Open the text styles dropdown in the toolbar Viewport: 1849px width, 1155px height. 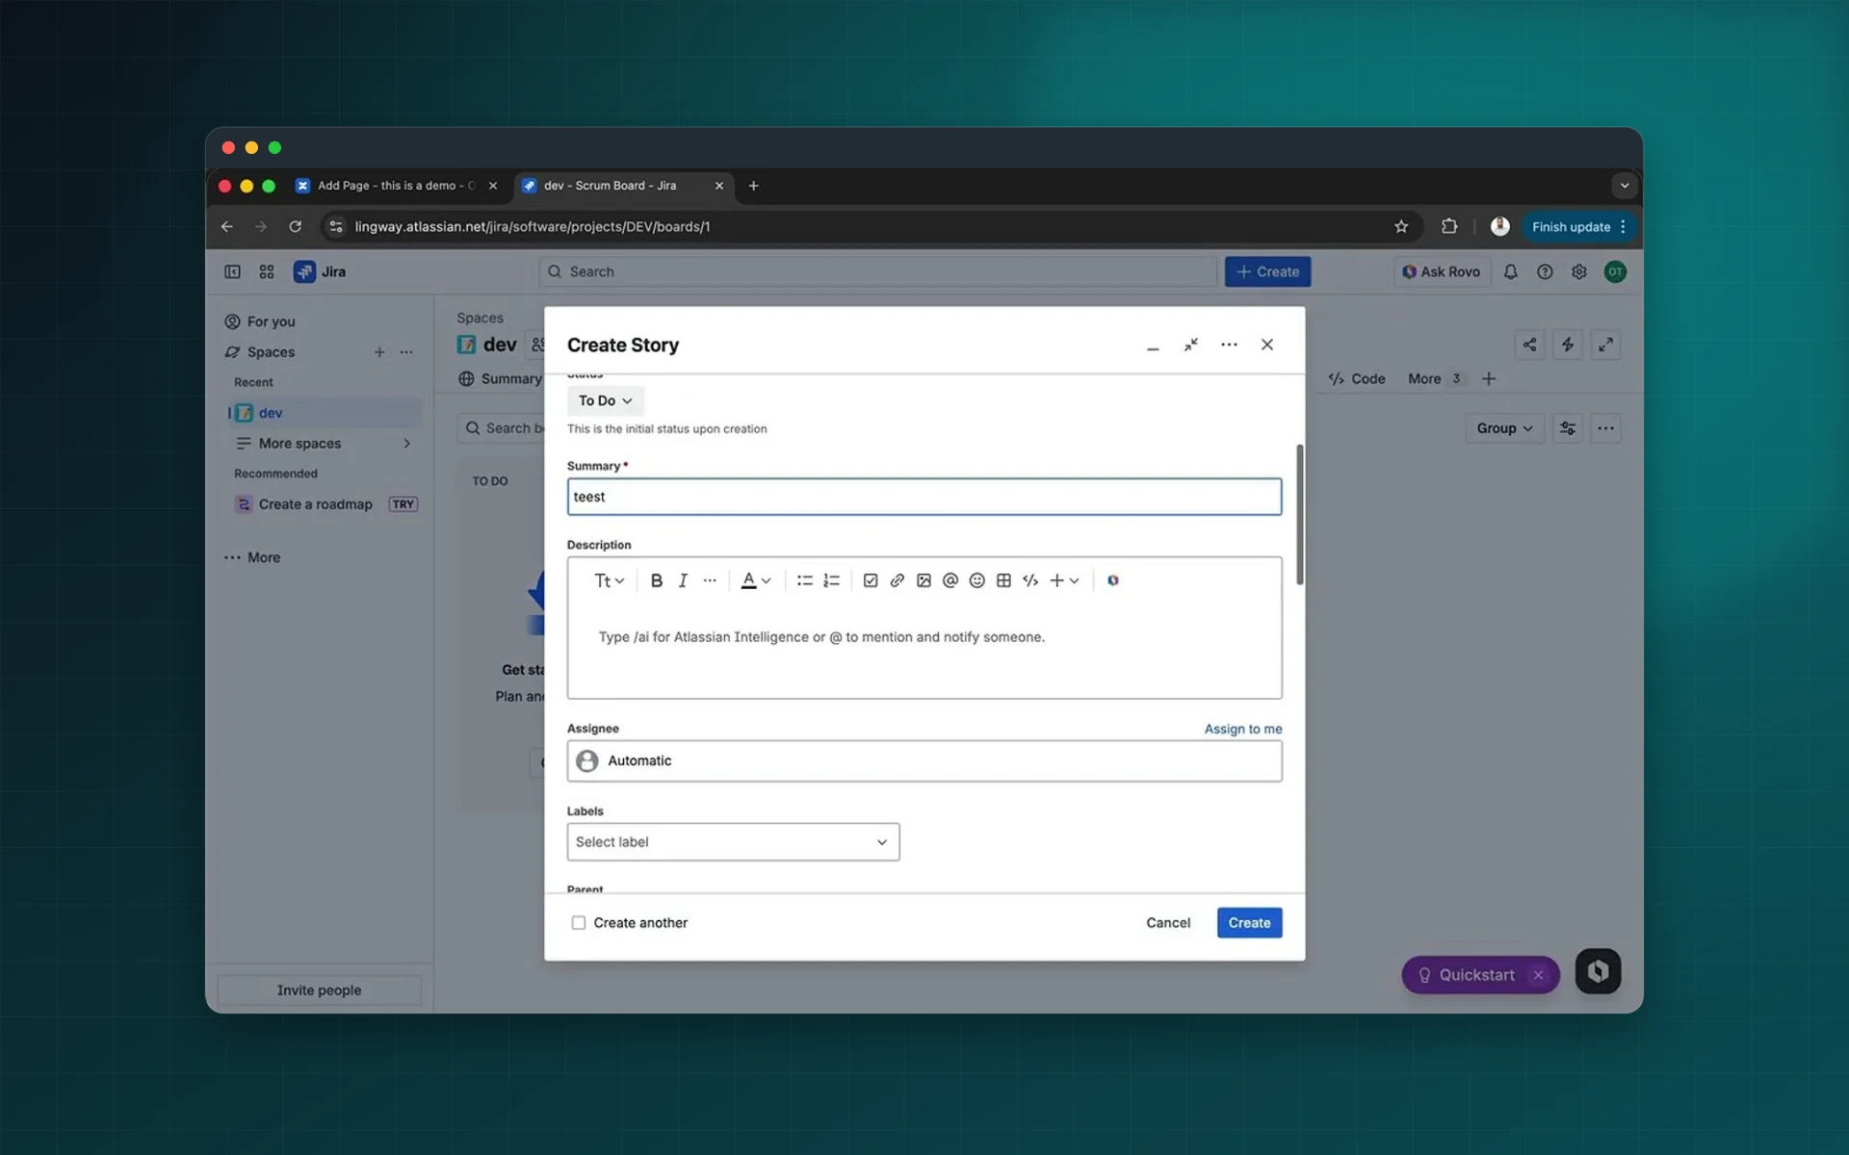click(610, 580)
